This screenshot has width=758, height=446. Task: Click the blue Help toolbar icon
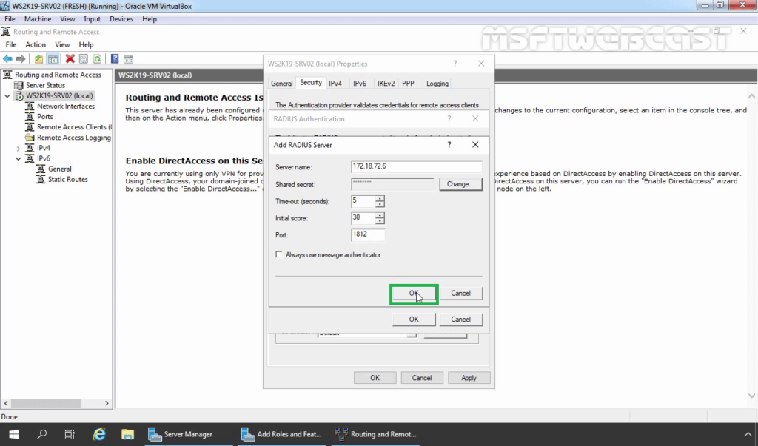pyautogui.click(x=115, y=59)
